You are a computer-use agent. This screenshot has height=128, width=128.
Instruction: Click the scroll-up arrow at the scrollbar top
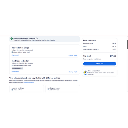(x=127, y=37)
